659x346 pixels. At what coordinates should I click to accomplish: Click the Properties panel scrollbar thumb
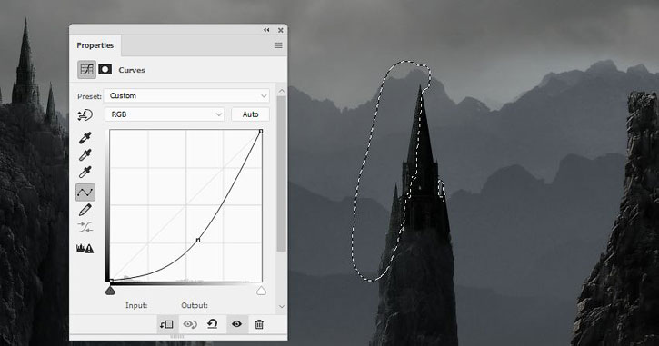pyautogui.click(x=282, y=173)
